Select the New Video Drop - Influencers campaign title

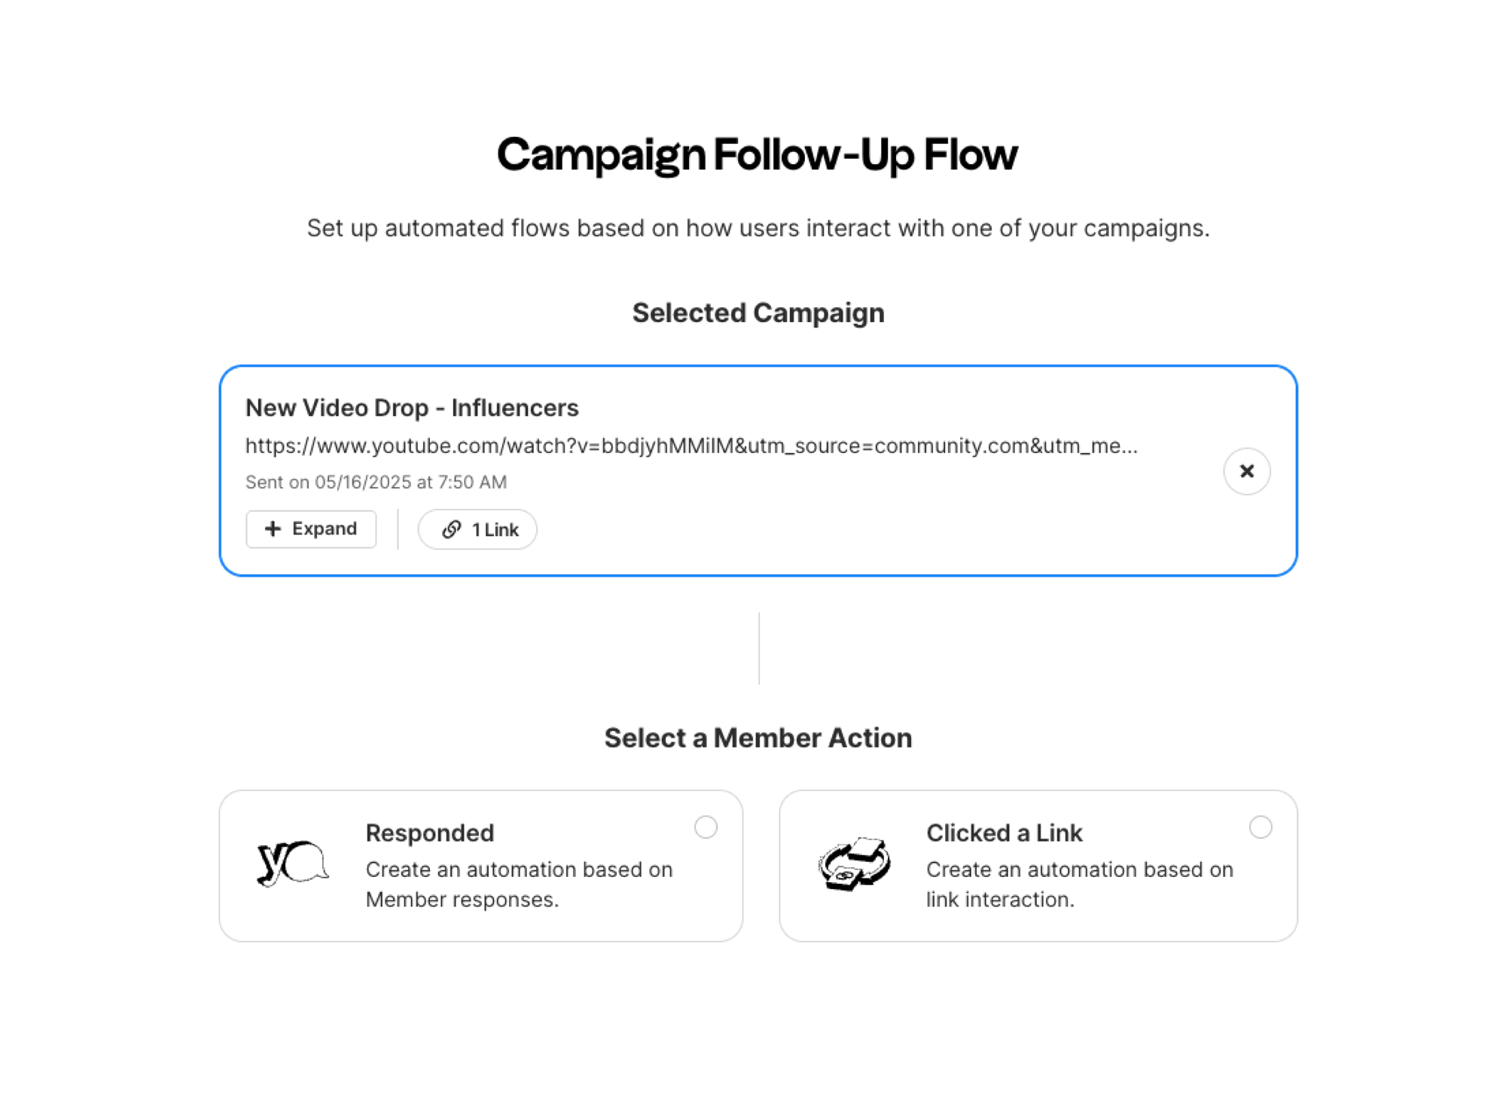(x=413, y=407)
